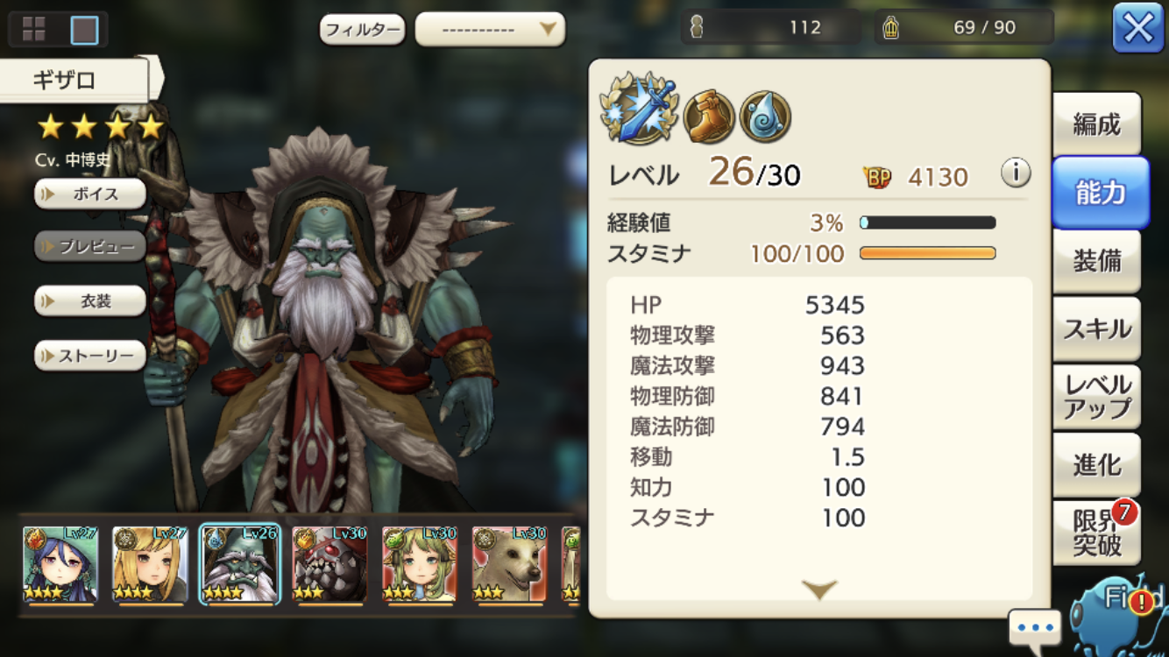The image size is (1169, 657).
Task: Click the sword job class icon
Action: pos(640,109)
